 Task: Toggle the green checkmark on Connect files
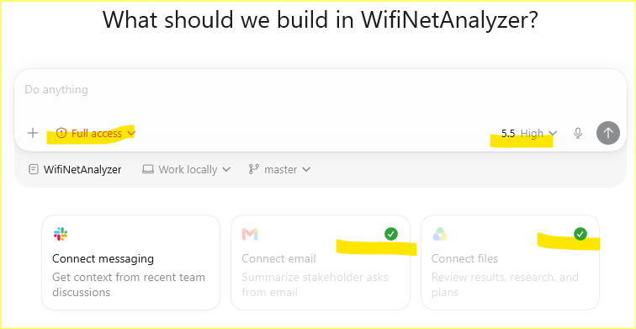pyautogui.click(x=580, y=234)
